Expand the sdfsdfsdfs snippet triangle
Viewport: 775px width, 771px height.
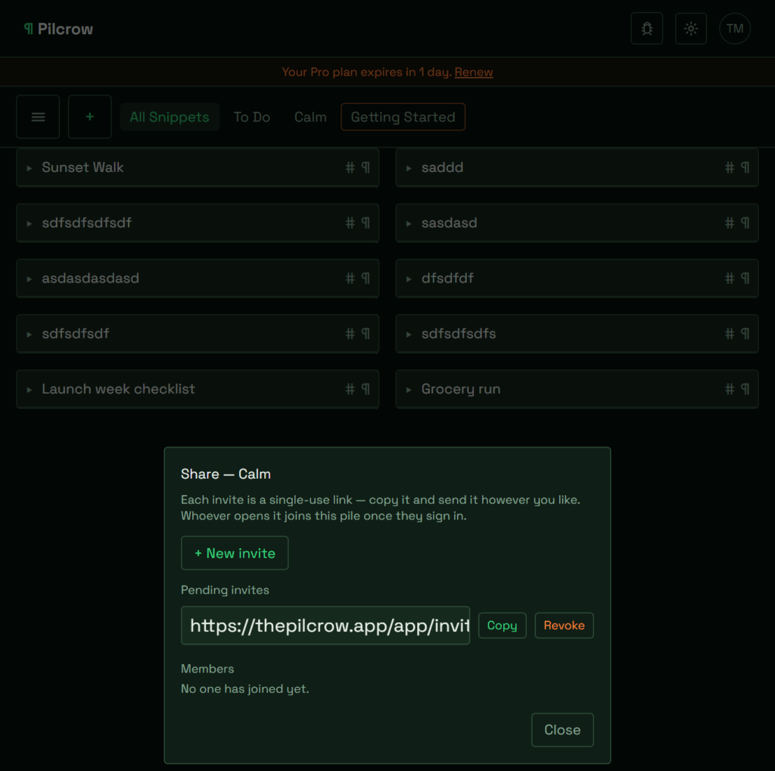tap(409, 334)
